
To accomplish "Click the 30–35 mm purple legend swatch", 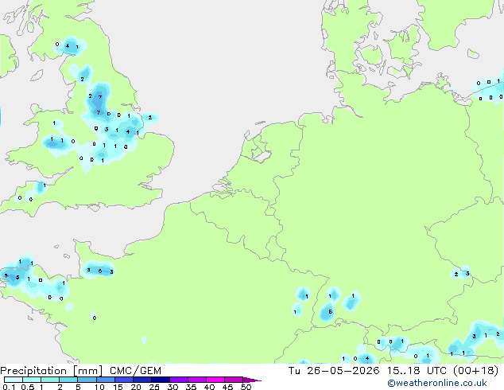I will point(178,380).
